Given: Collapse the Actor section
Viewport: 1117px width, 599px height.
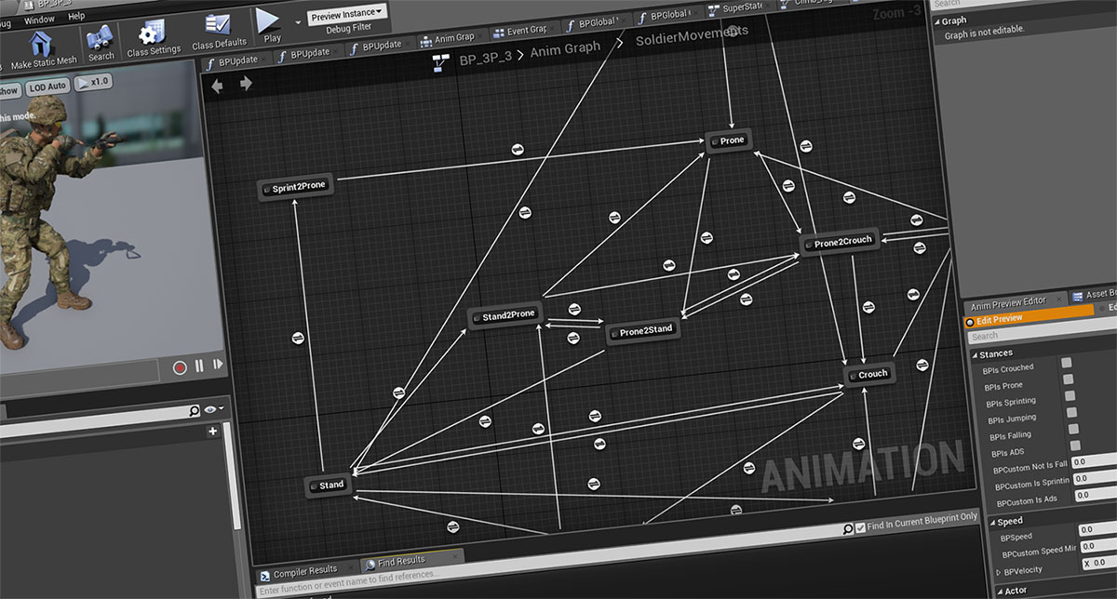Looking at the screenshot, I should [x=999, y=591].
